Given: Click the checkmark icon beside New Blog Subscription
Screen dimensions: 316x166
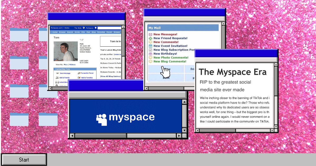Looking at the screenshot, I should click(150, 50).
